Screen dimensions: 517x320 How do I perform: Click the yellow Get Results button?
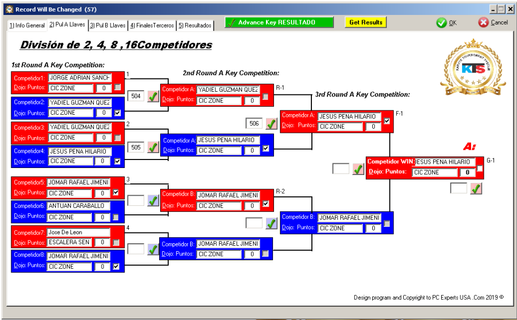pos(366,22)
